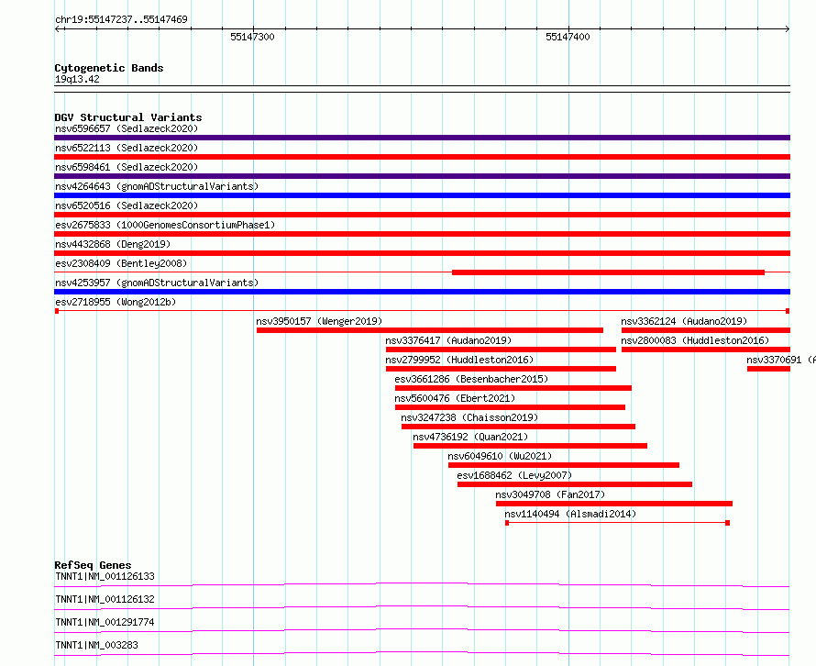Click the nsv4432868 (Deng2019) label
Screen dimensions: 816x666
(x=113, y=244)
